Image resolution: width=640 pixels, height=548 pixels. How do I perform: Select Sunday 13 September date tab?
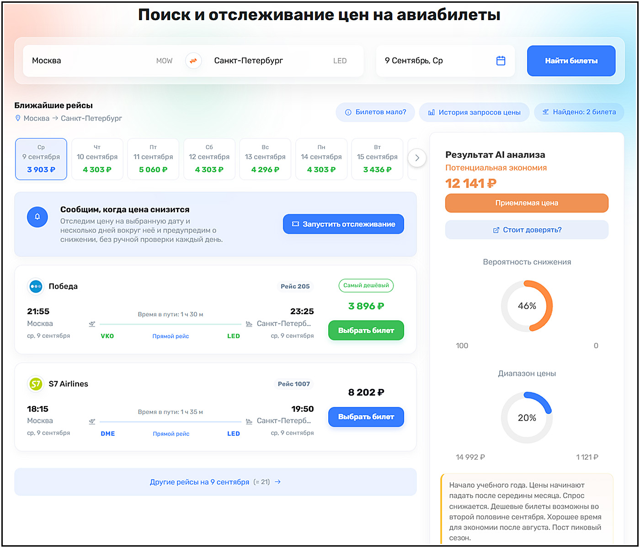pyautogui.click(x=265, y=159)
